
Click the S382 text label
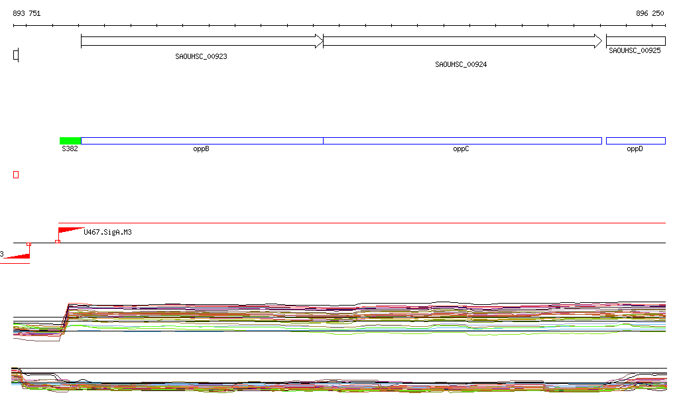(70, 149)
